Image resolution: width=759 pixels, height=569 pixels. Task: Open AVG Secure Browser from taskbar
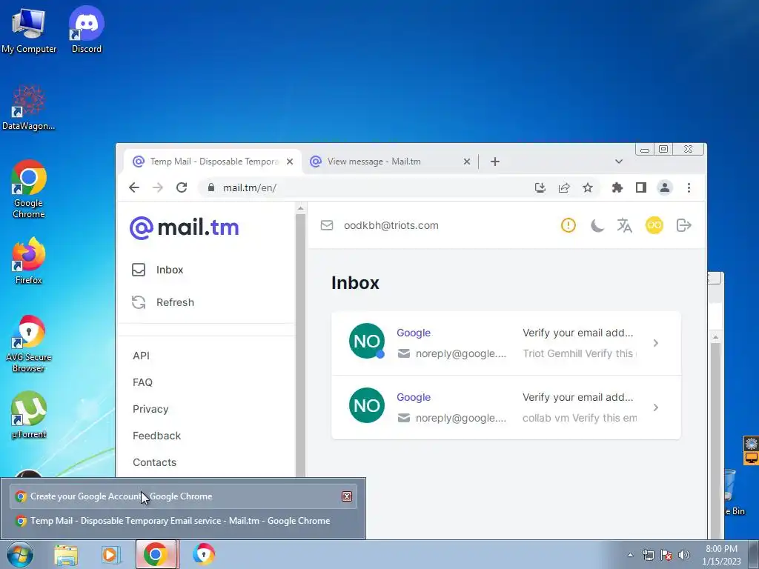[203, 554]
